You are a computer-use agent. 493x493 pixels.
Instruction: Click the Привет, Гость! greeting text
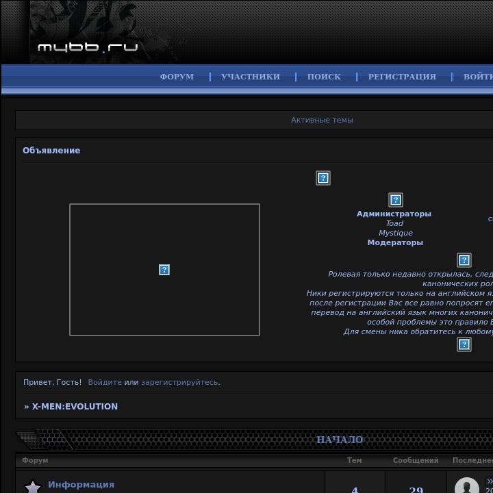point(52,382)
